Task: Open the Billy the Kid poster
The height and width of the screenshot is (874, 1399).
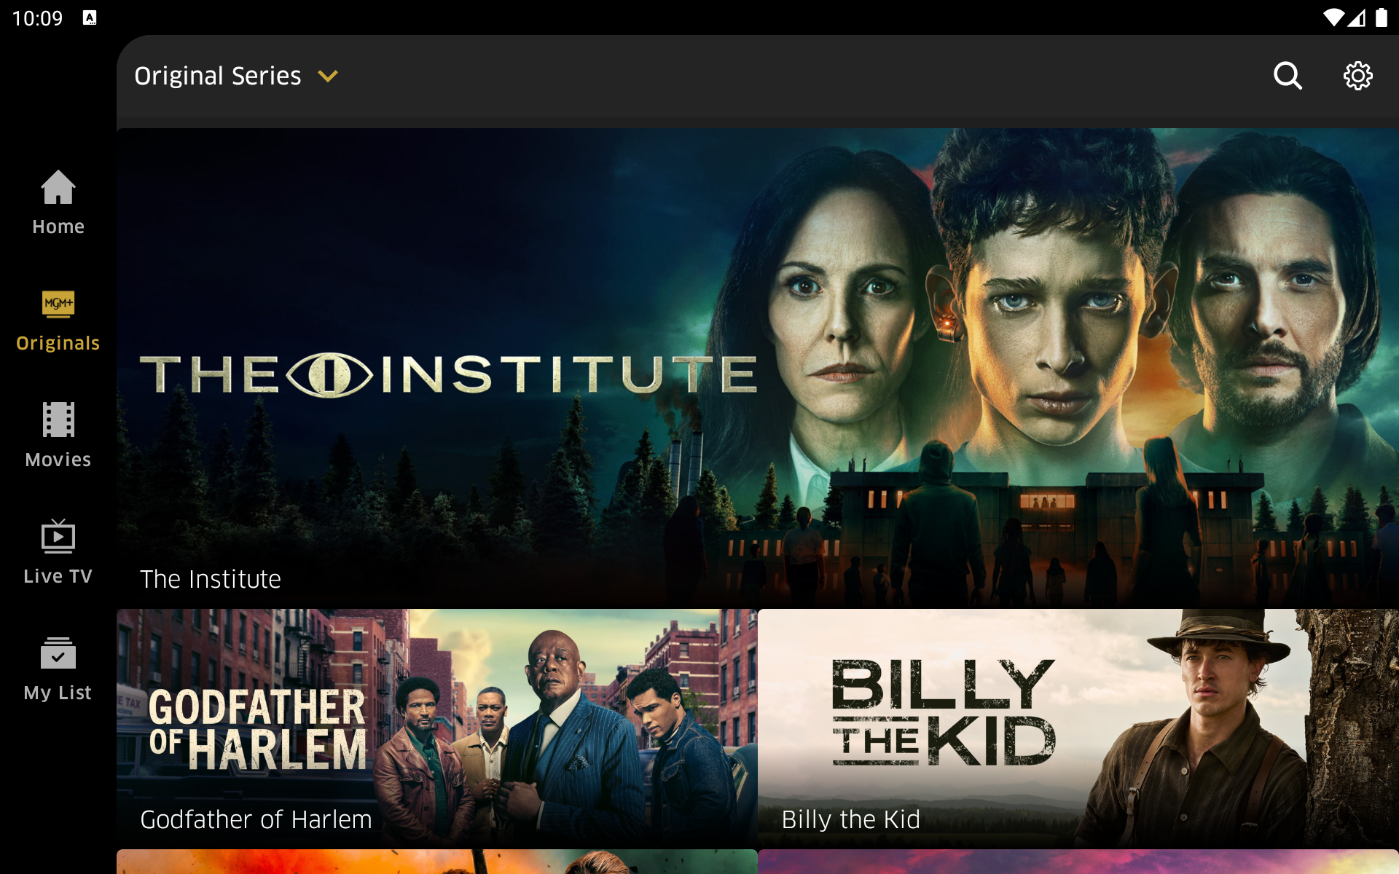Action: coord(1078,728)
